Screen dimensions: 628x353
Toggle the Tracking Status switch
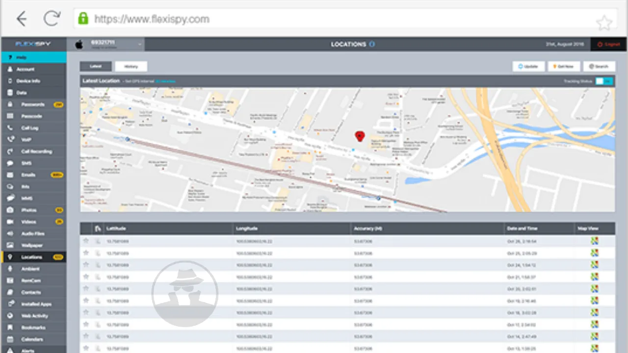[604, 81]
